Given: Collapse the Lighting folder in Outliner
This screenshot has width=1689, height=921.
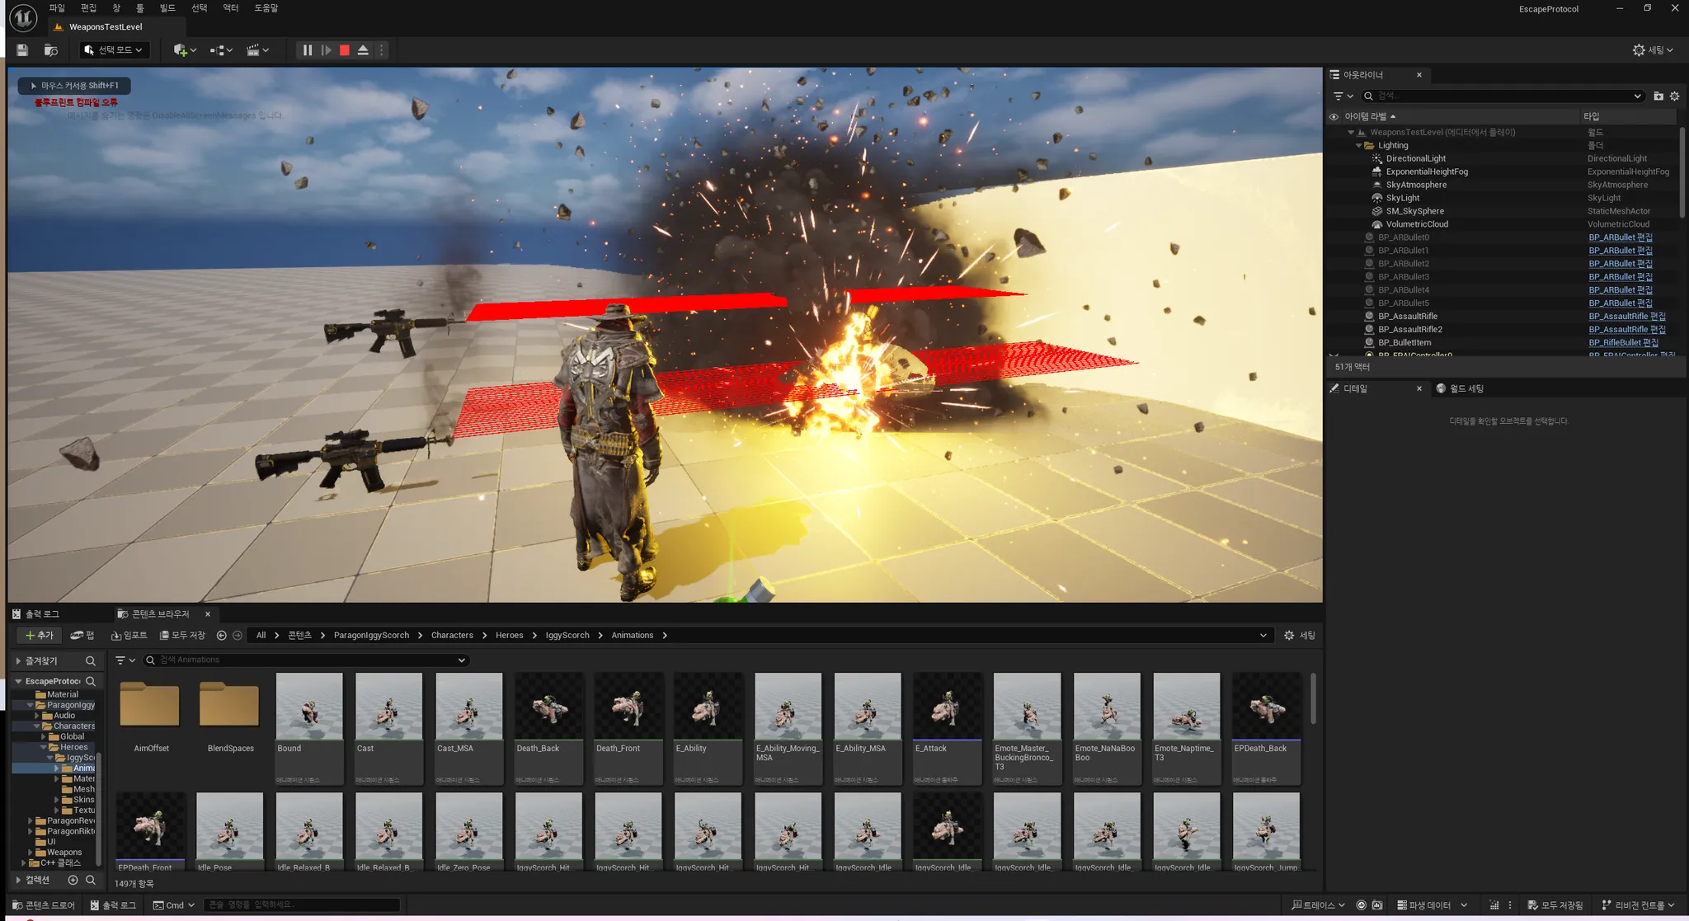Looking at the screenshot, I should (x=1358, y=145).
